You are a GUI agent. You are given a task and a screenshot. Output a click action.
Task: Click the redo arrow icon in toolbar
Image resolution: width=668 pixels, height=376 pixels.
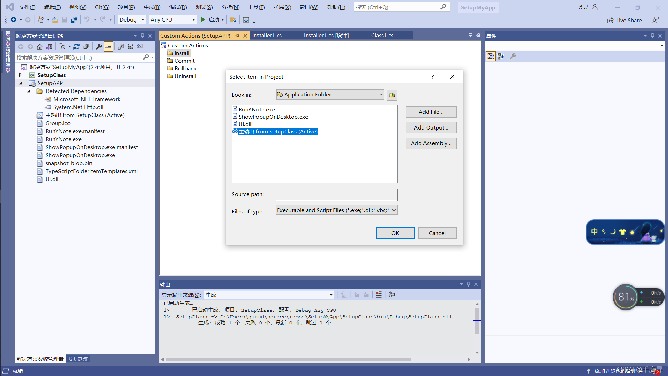[102, 20]
